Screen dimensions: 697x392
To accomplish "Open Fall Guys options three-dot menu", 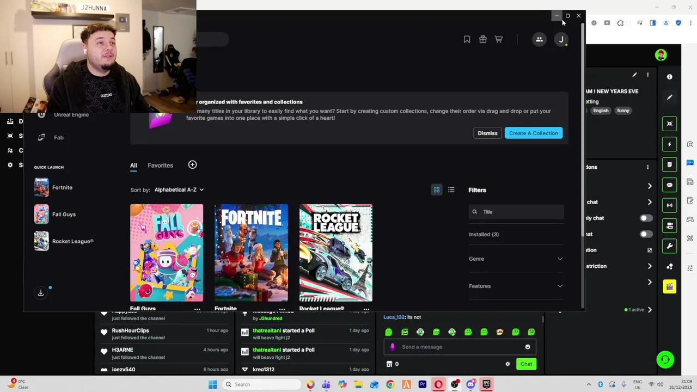I will click(x=197, y=309).
